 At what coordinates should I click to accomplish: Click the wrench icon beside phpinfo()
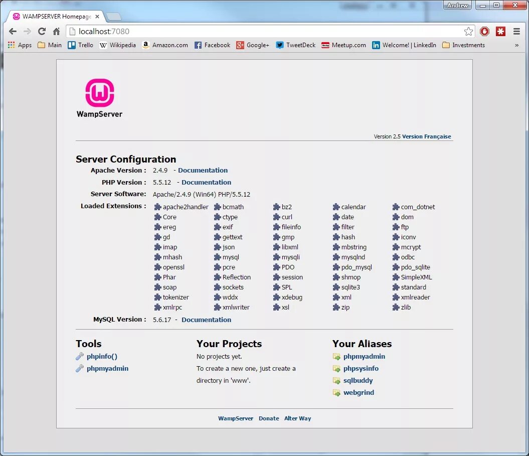(x=80, y=356)
